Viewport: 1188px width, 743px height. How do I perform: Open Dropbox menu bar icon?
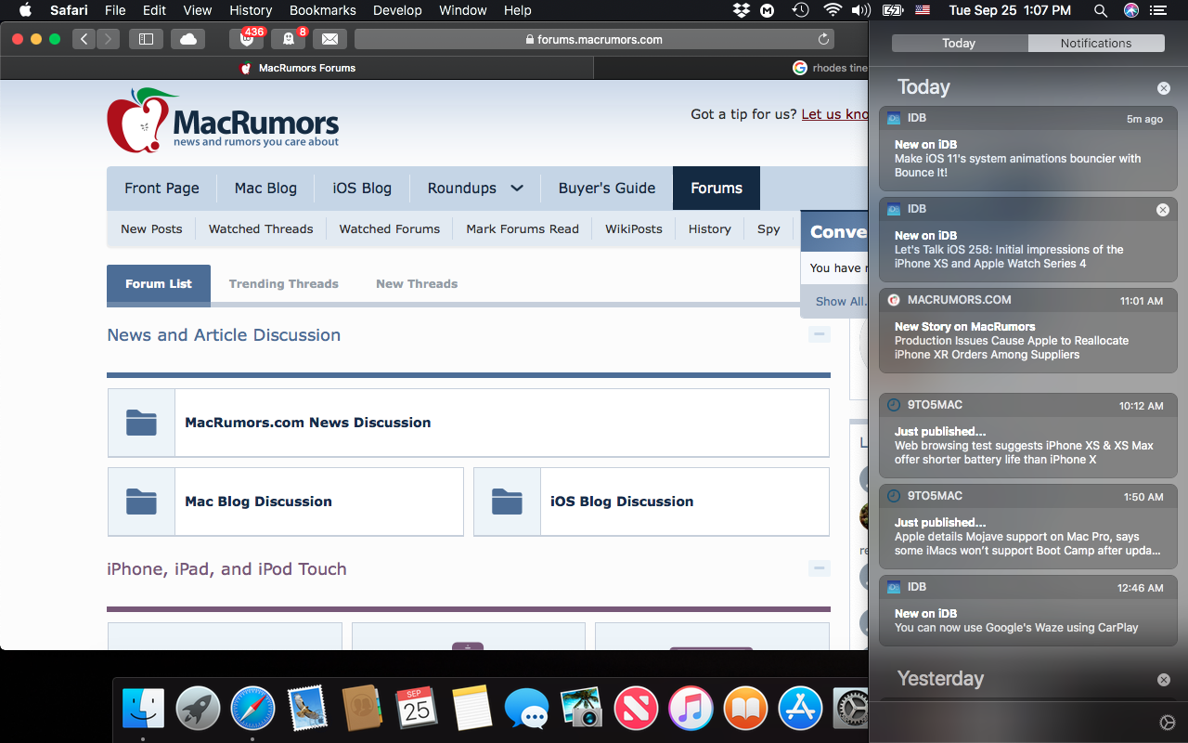[741, 10]
